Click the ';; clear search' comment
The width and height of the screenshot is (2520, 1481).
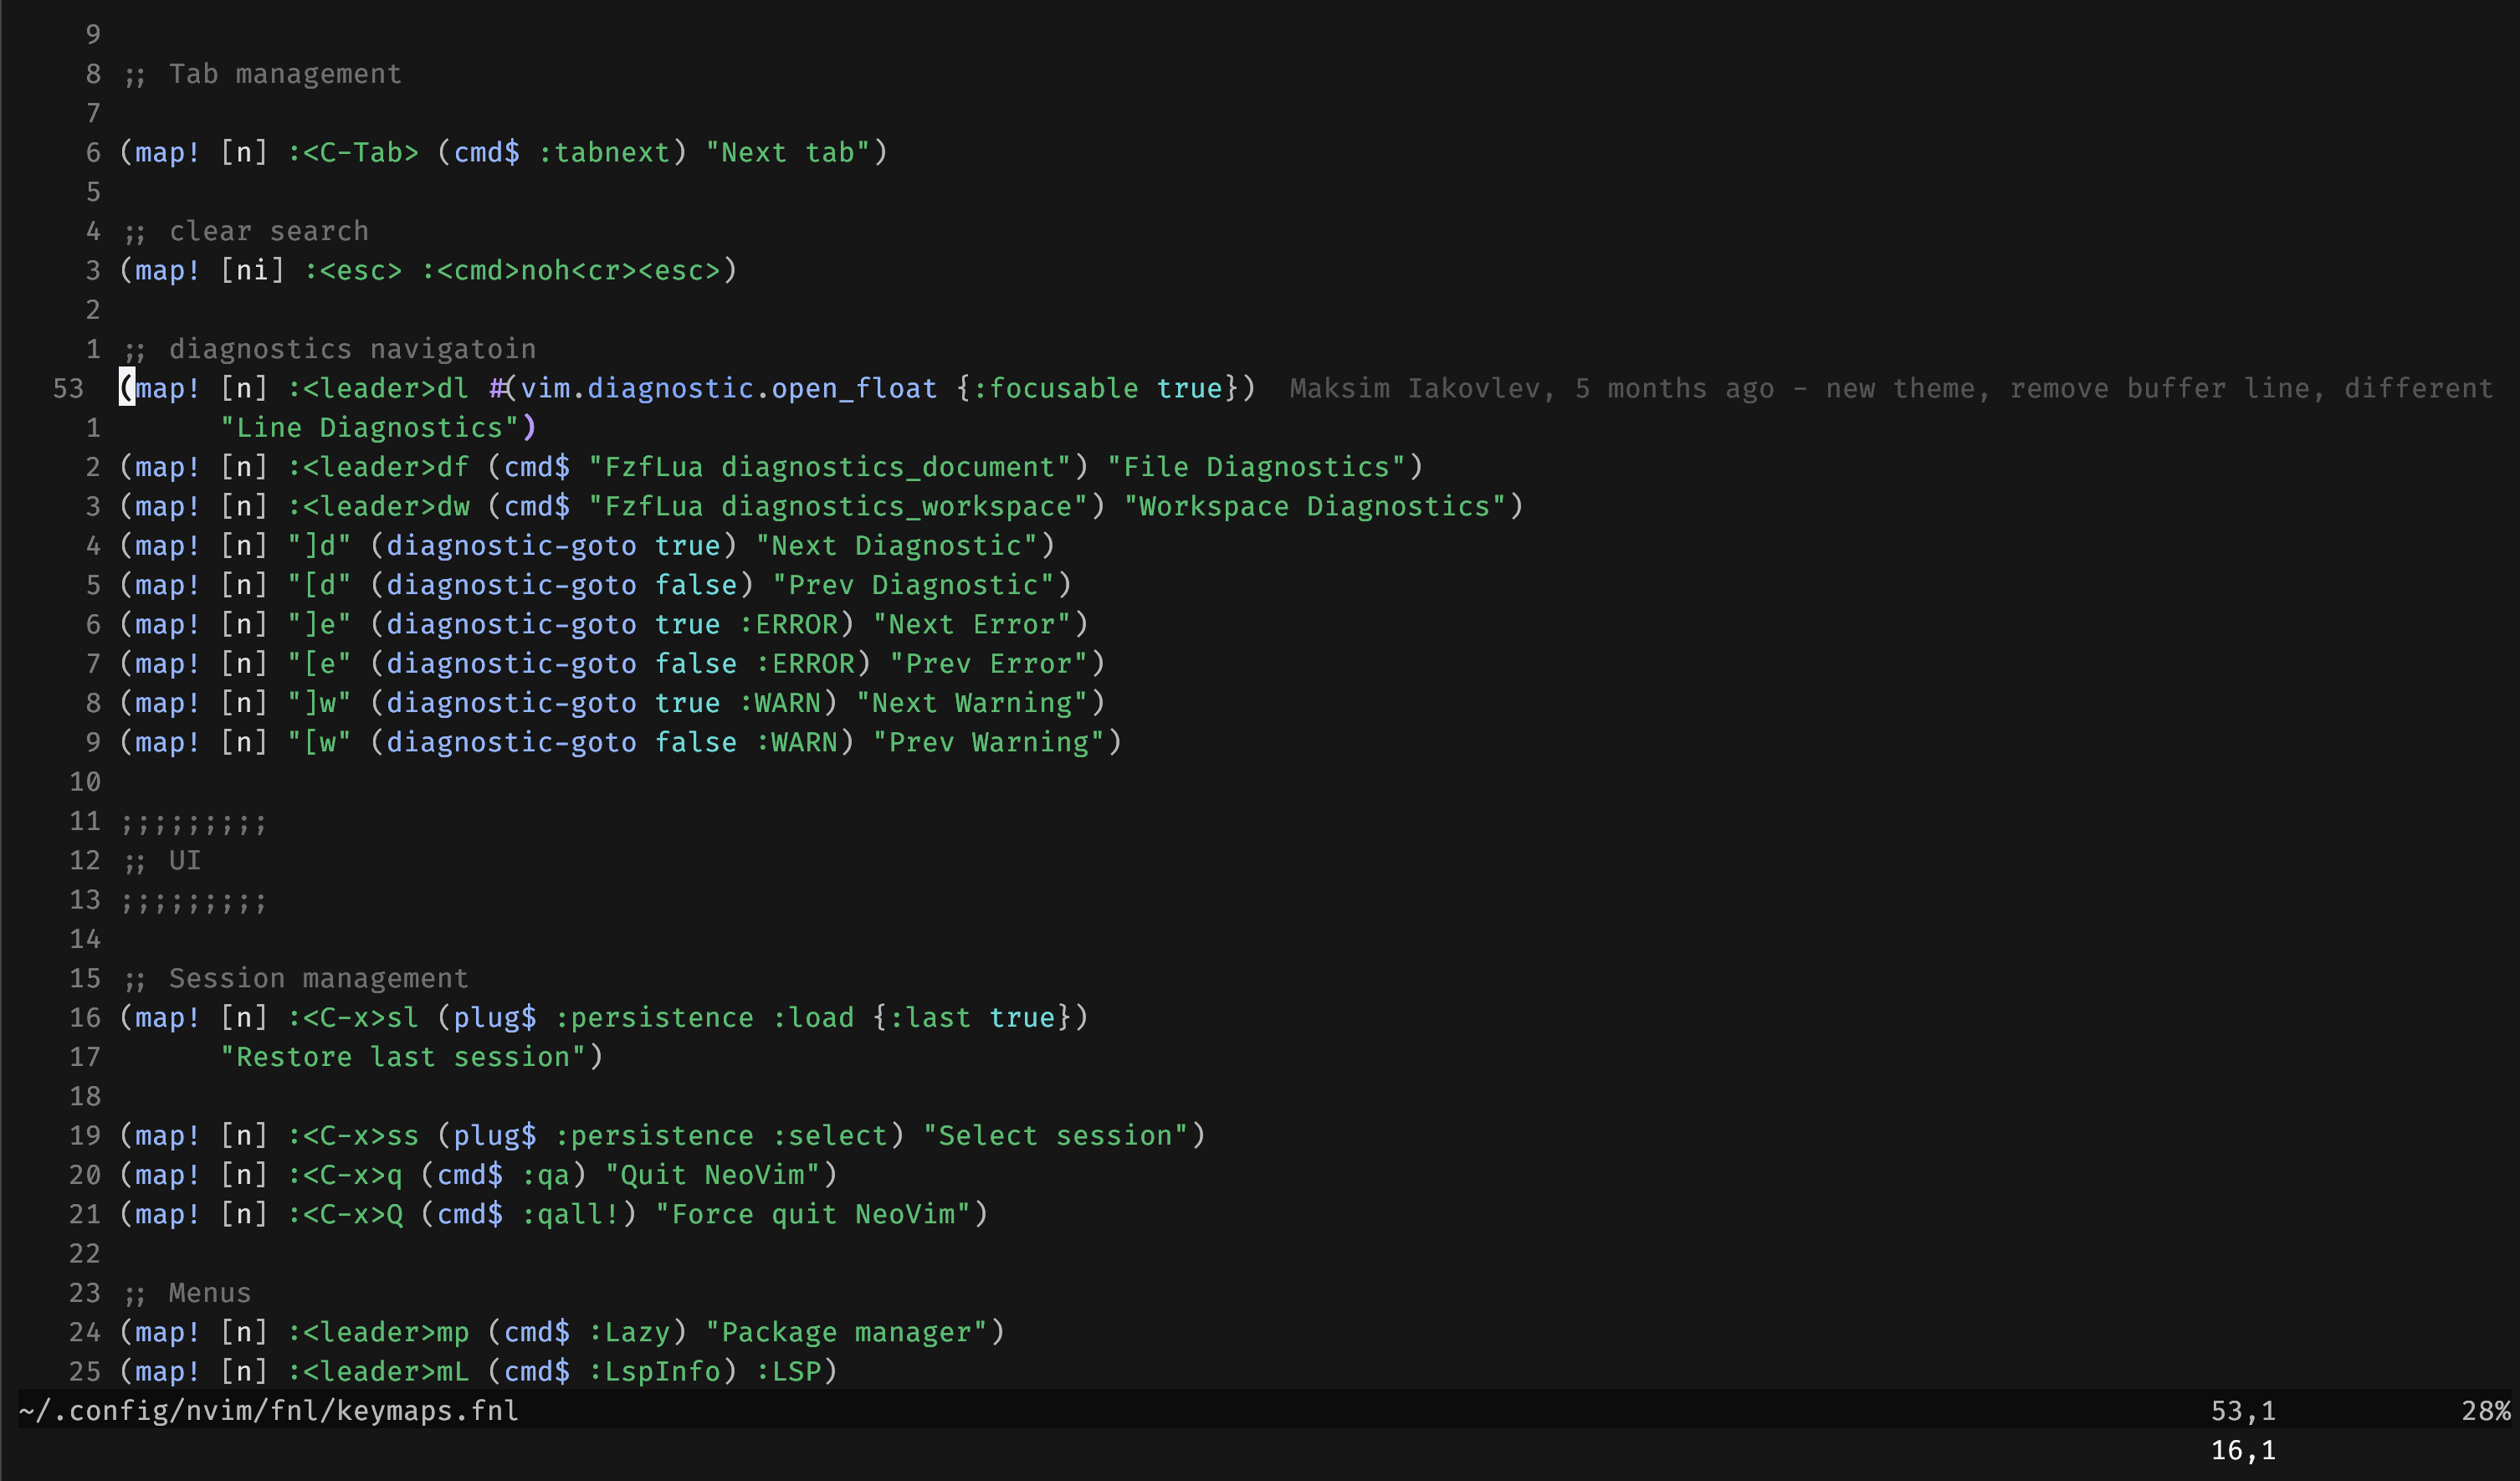[x=245, y=231]
